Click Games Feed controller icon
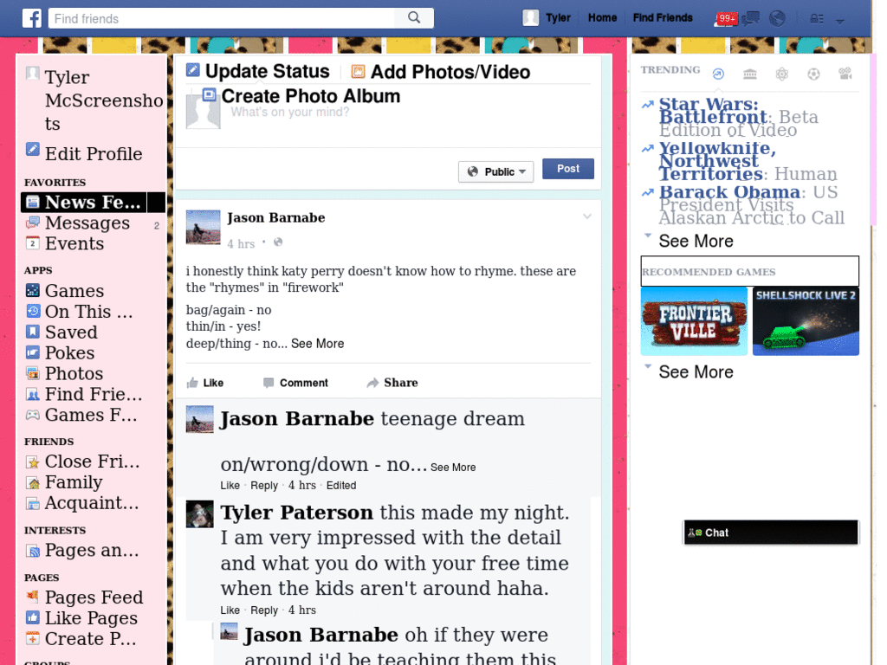Screen dimensions: 887x665 [x=33, y=415]
